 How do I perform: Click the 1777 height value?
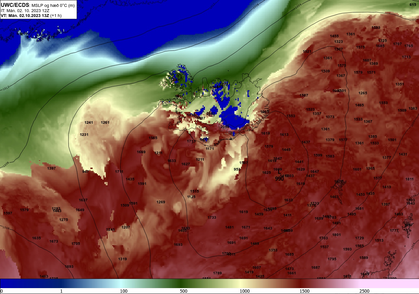[394, 230]
